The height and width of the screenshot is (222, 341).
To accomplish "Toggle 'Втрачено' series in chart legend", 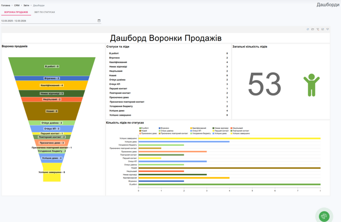I will pos(165,128).
